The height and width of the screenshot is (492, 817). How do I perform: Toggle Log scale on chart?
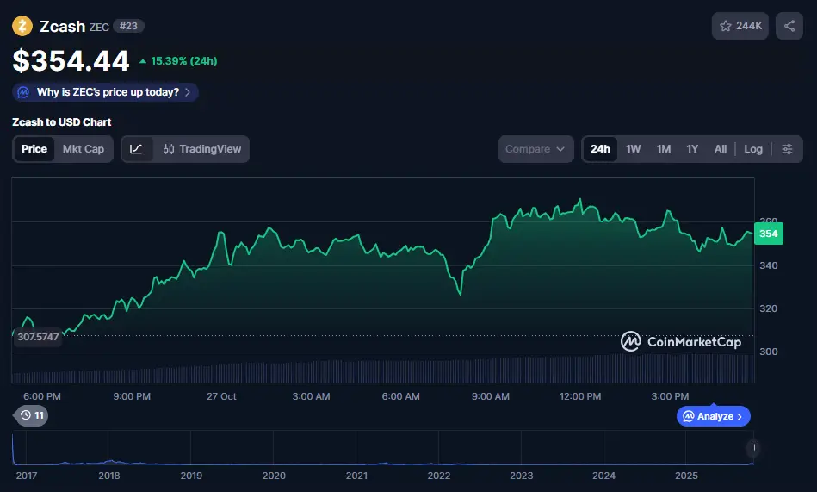tap(753, 149)
